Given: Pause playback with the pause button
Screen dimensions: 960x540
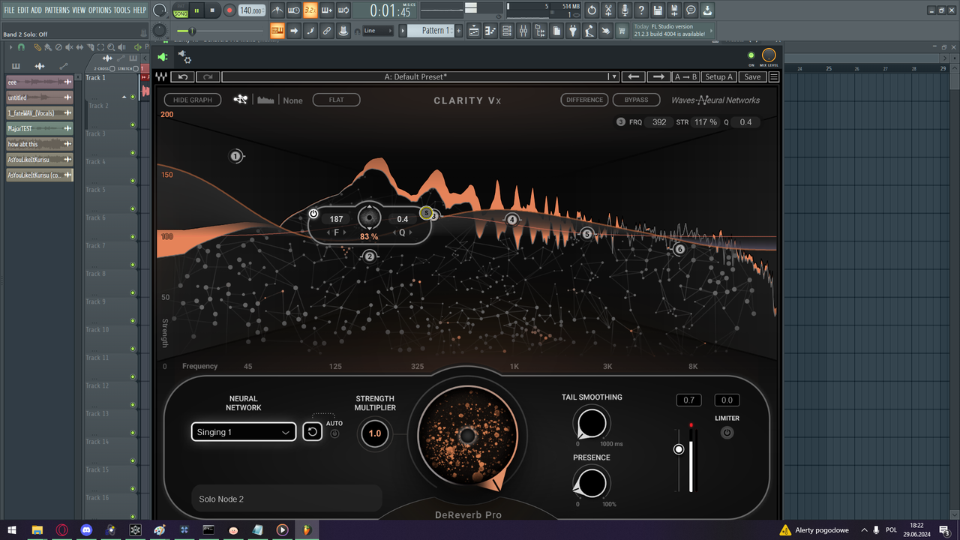Looking at the screenshot, I should click(197, 10).
